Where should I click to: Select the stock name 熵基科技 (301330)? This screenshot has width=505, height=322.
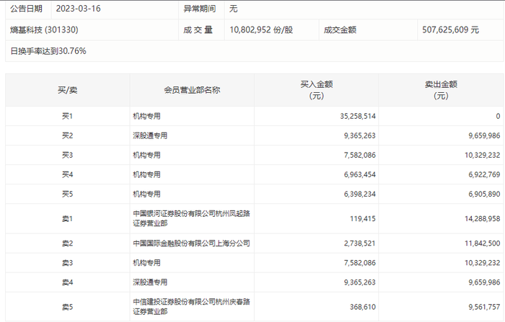pos(44,30)
